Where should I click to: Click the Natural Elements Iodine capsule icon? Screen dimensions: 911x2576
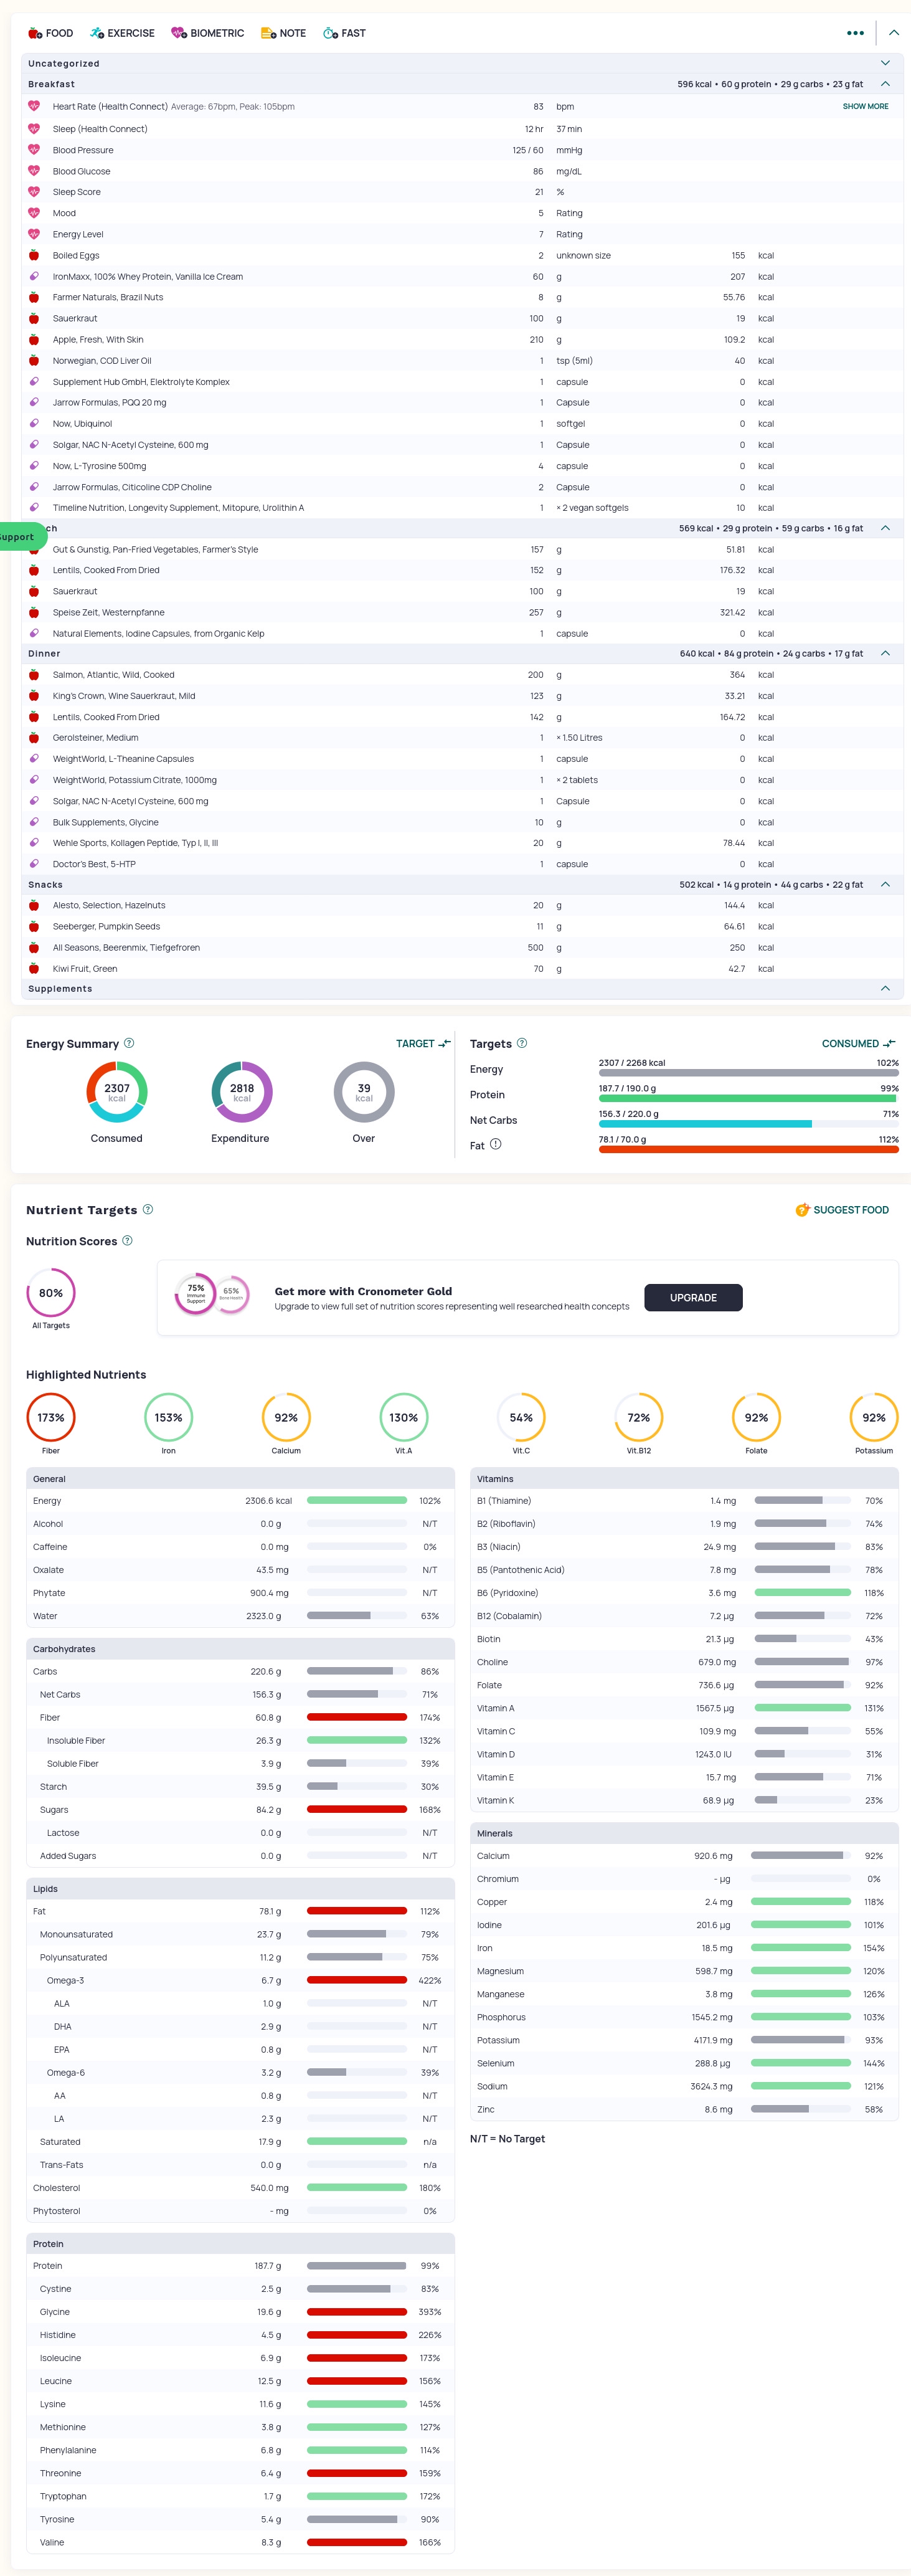[34, 633]
